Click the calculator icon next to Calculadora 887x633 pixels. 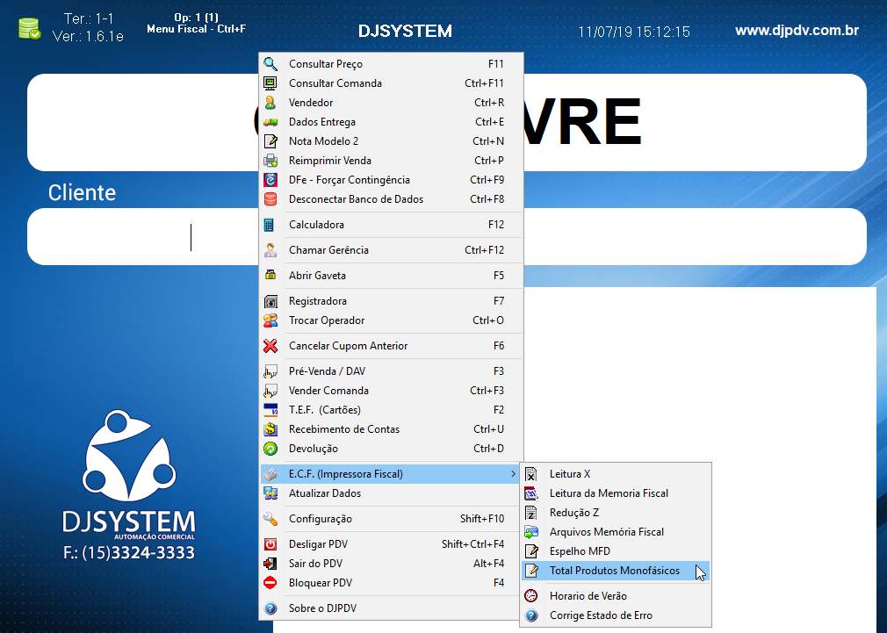click(270, 225)
